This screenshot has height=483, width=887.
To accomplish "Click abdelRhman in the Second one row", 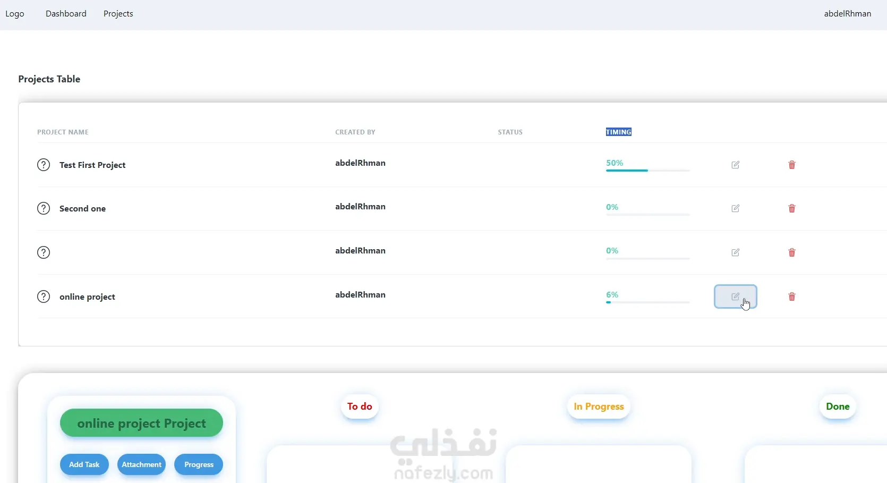I will click(360, 207).
